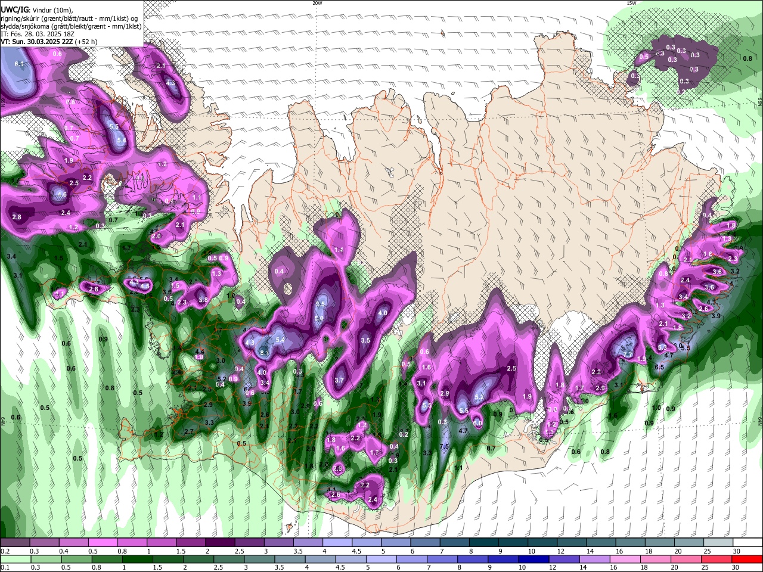Image resolution: width=763 pixels, height=572 pixels.
Task: Pick the darkest green 1 swatch in lower legend
Action: (137, 559)
